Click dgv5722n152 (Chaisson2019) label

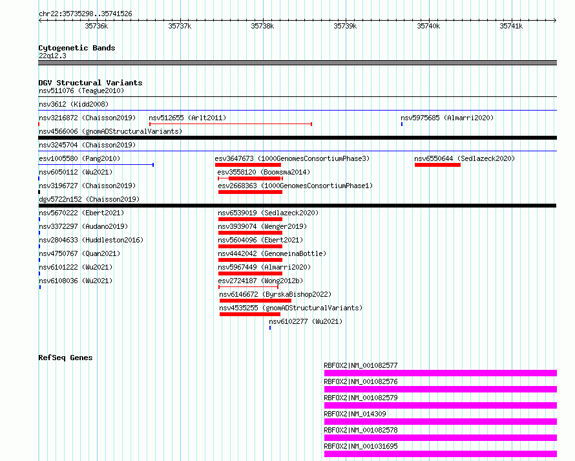click(89, 199)
